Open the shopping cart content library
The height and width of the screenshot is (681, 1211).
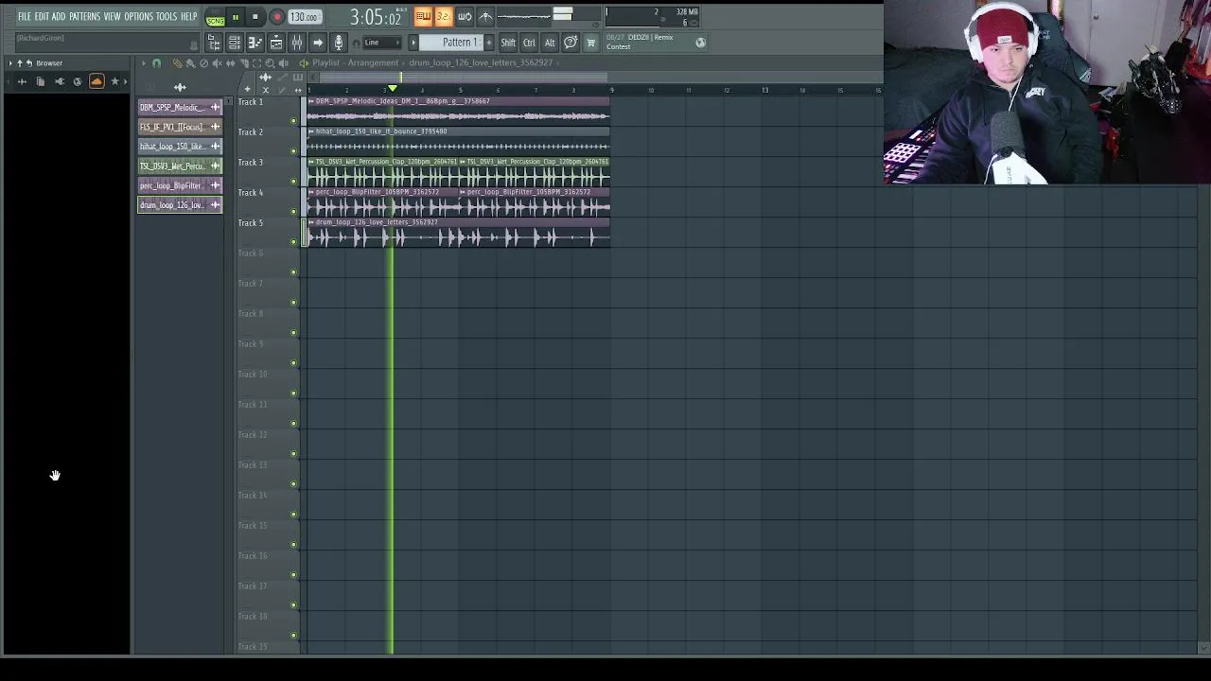coord(591,43)
